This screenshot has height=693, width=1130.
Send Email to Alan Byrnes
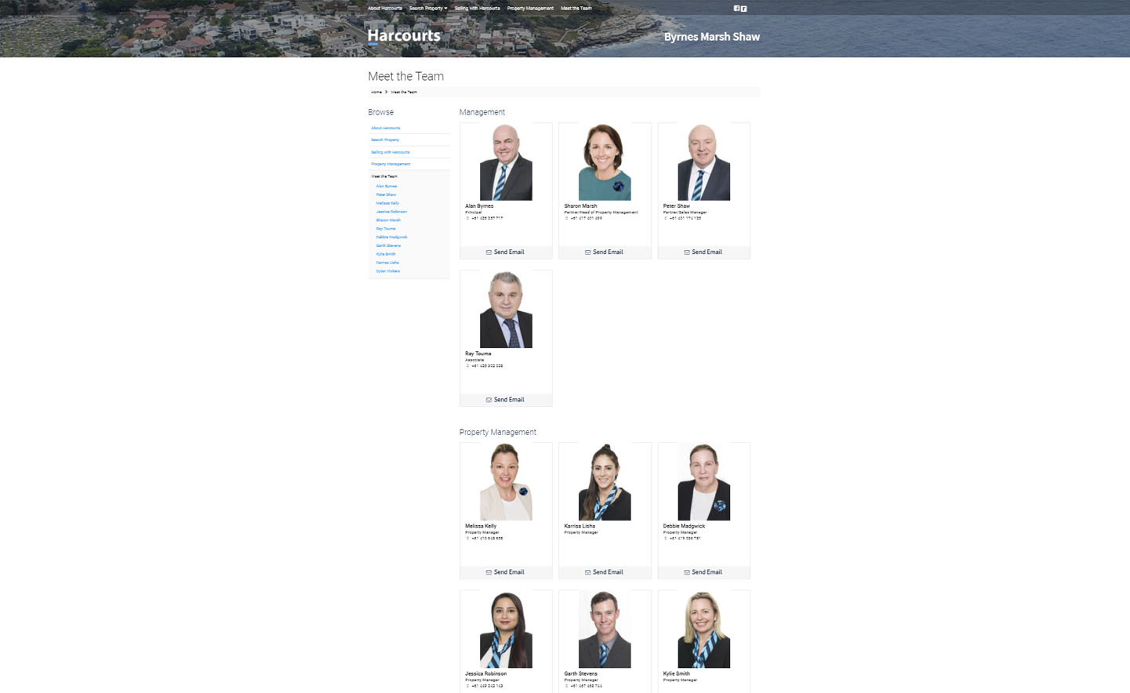click(506, 252)
